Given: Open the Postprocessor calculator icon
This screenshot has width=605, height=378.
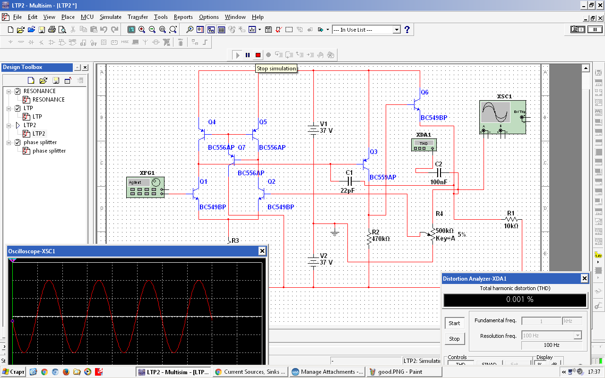Looking at the screenshot, I should tap(268, 29).
